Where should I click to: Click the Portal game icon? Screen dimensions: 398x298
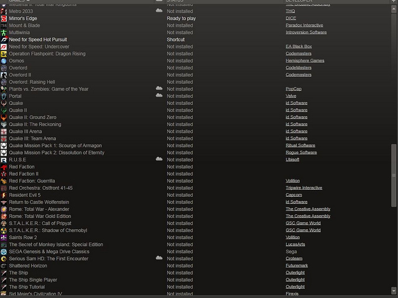pyautogui.click(x=4, y=96)
